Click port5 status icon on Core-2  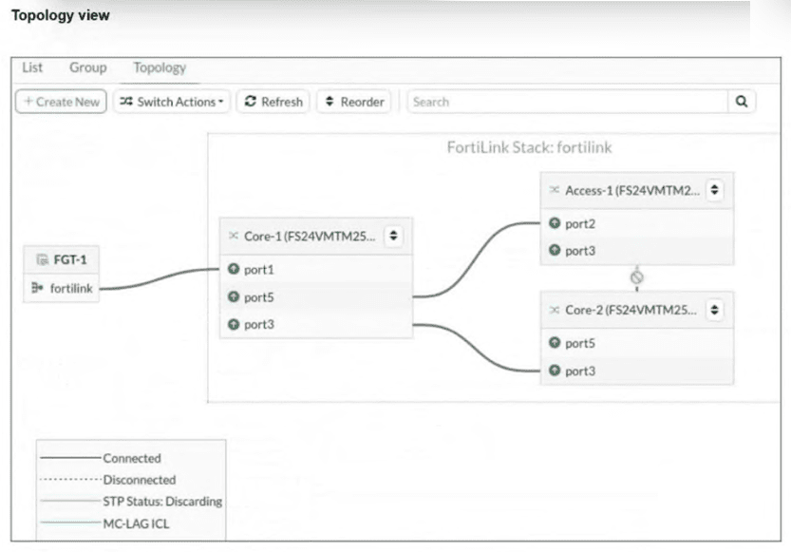[x=554, y=343]
